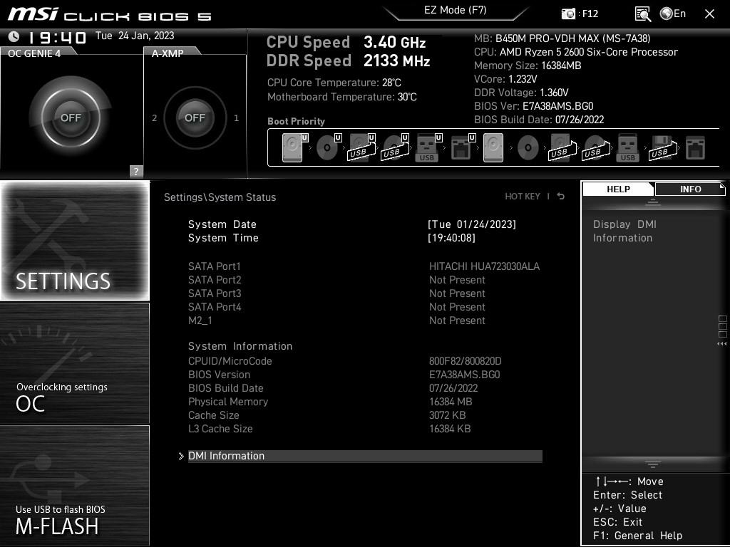Select the legacy USB CD/DVD boot device

click(595, 147)
